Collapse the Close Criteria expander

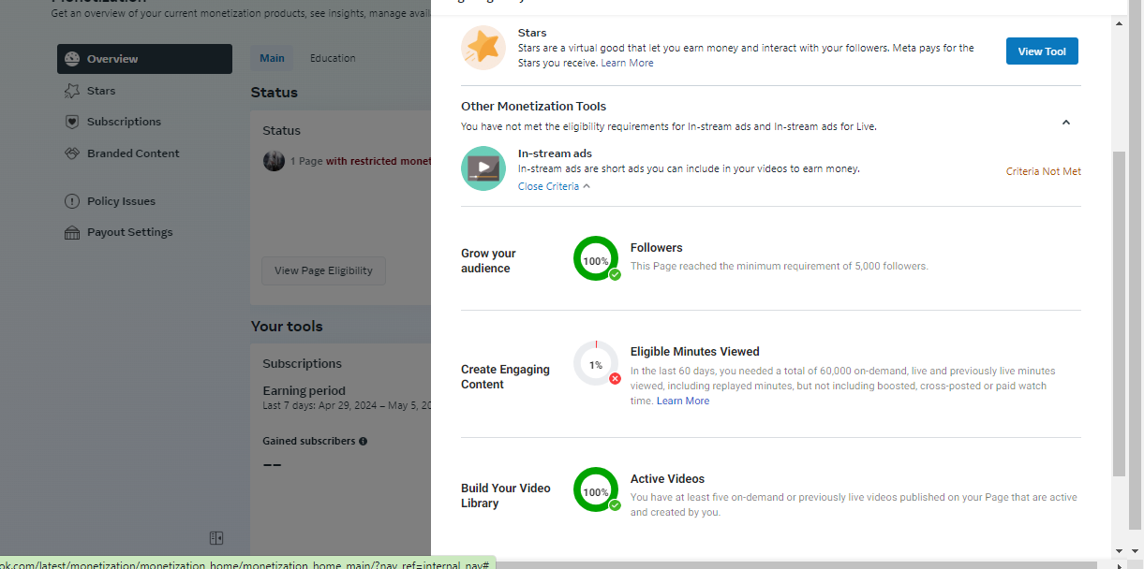(x=554, y=186)
